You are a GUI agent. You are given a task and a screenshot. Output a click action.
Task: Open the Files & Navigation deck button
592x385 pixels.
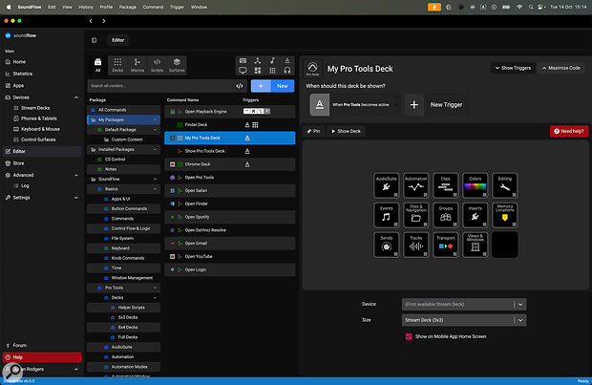tap(415, 215)
